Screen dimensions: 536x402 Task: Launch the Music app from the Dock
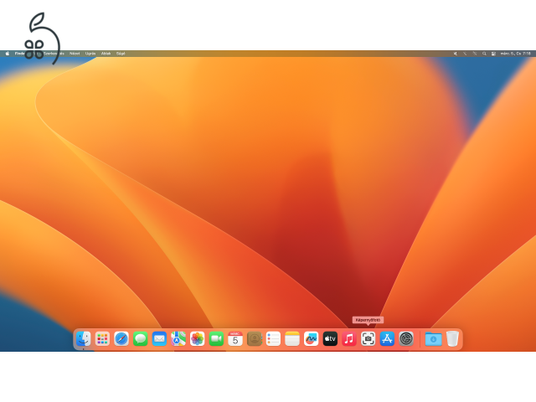coord(349,338)
